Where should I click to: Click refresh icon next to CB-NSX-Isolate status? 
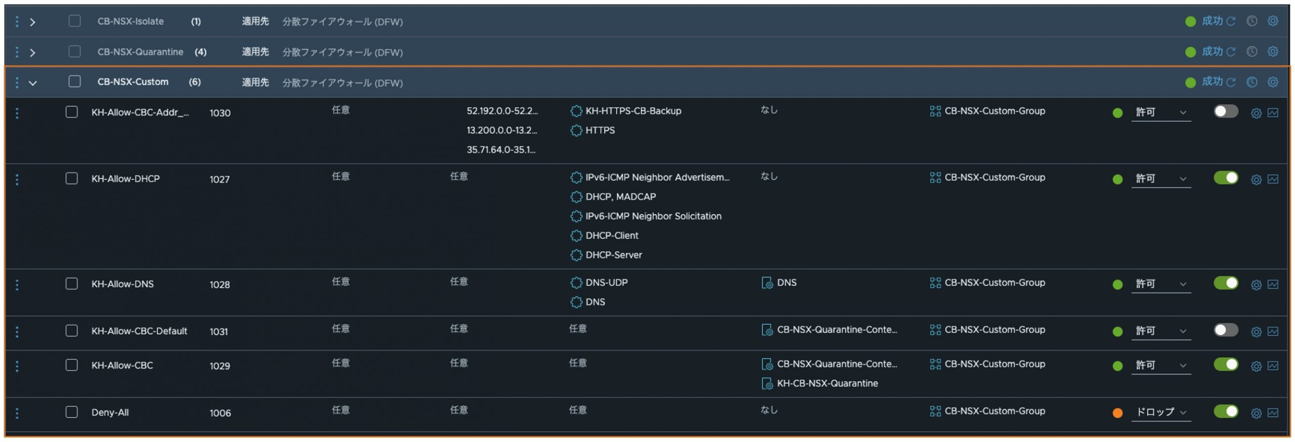pos(1231,21)
